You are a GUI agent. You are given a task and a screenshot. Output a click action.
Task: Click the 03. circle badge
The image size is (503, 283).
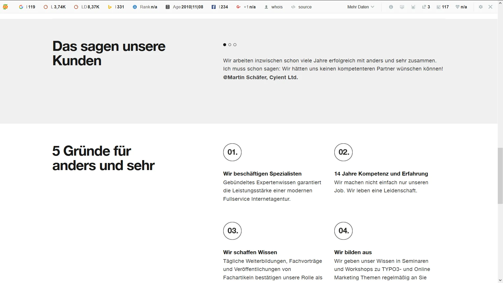tap(232, 231)
